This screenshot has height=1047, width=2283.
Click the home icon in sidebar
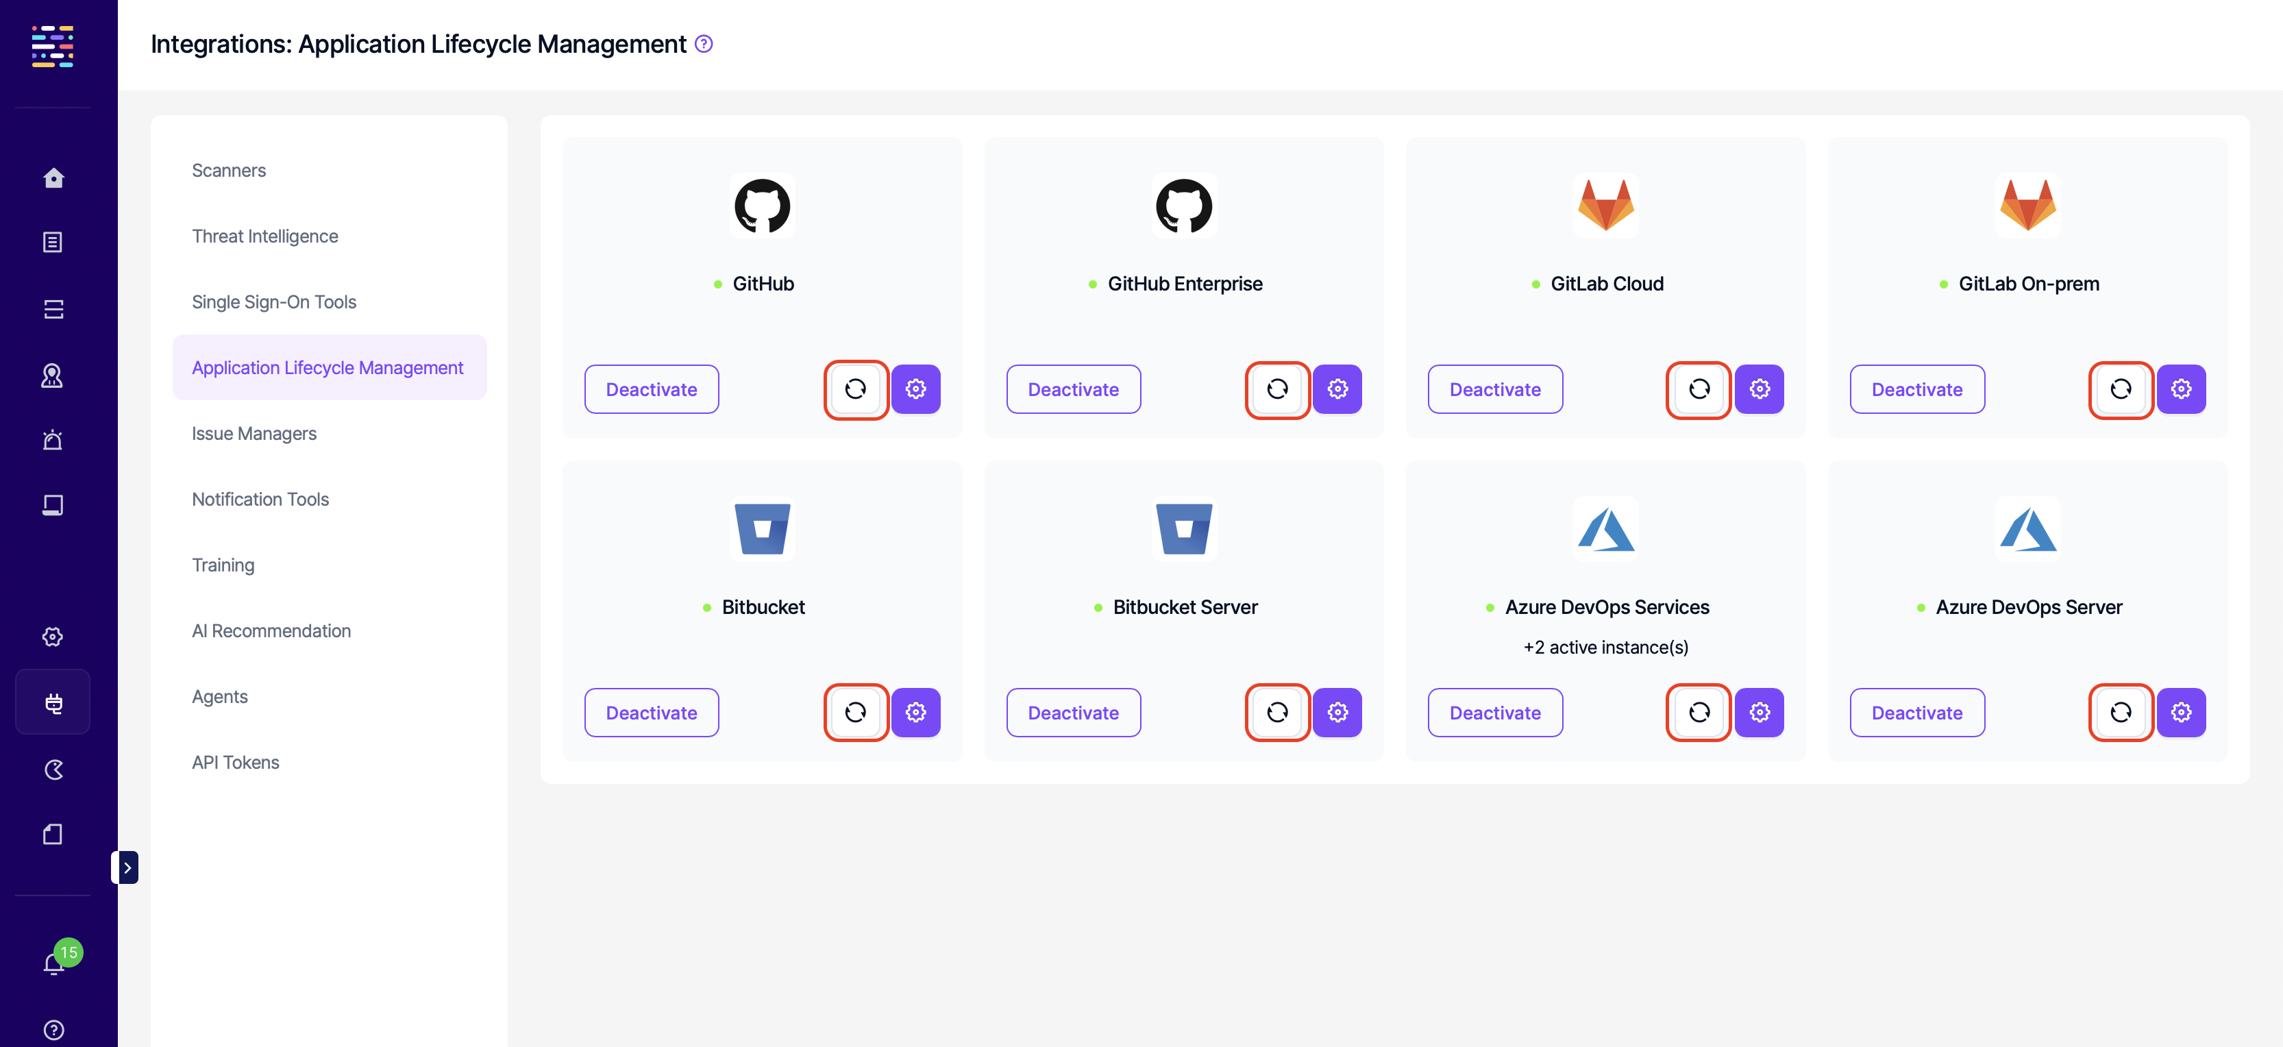(x=53, y=178)
